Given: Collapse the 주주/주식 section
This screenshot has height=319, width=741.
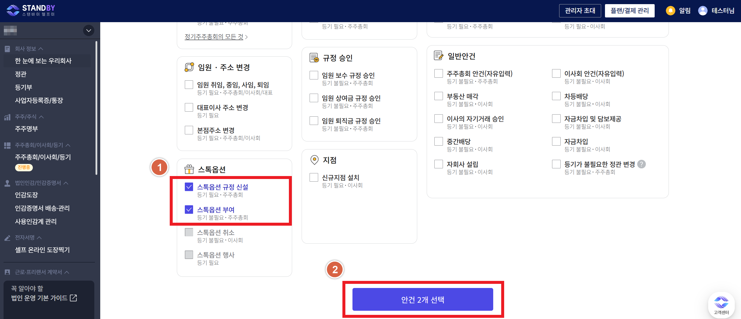Looking at the screenshot, I should pos(41,117).
